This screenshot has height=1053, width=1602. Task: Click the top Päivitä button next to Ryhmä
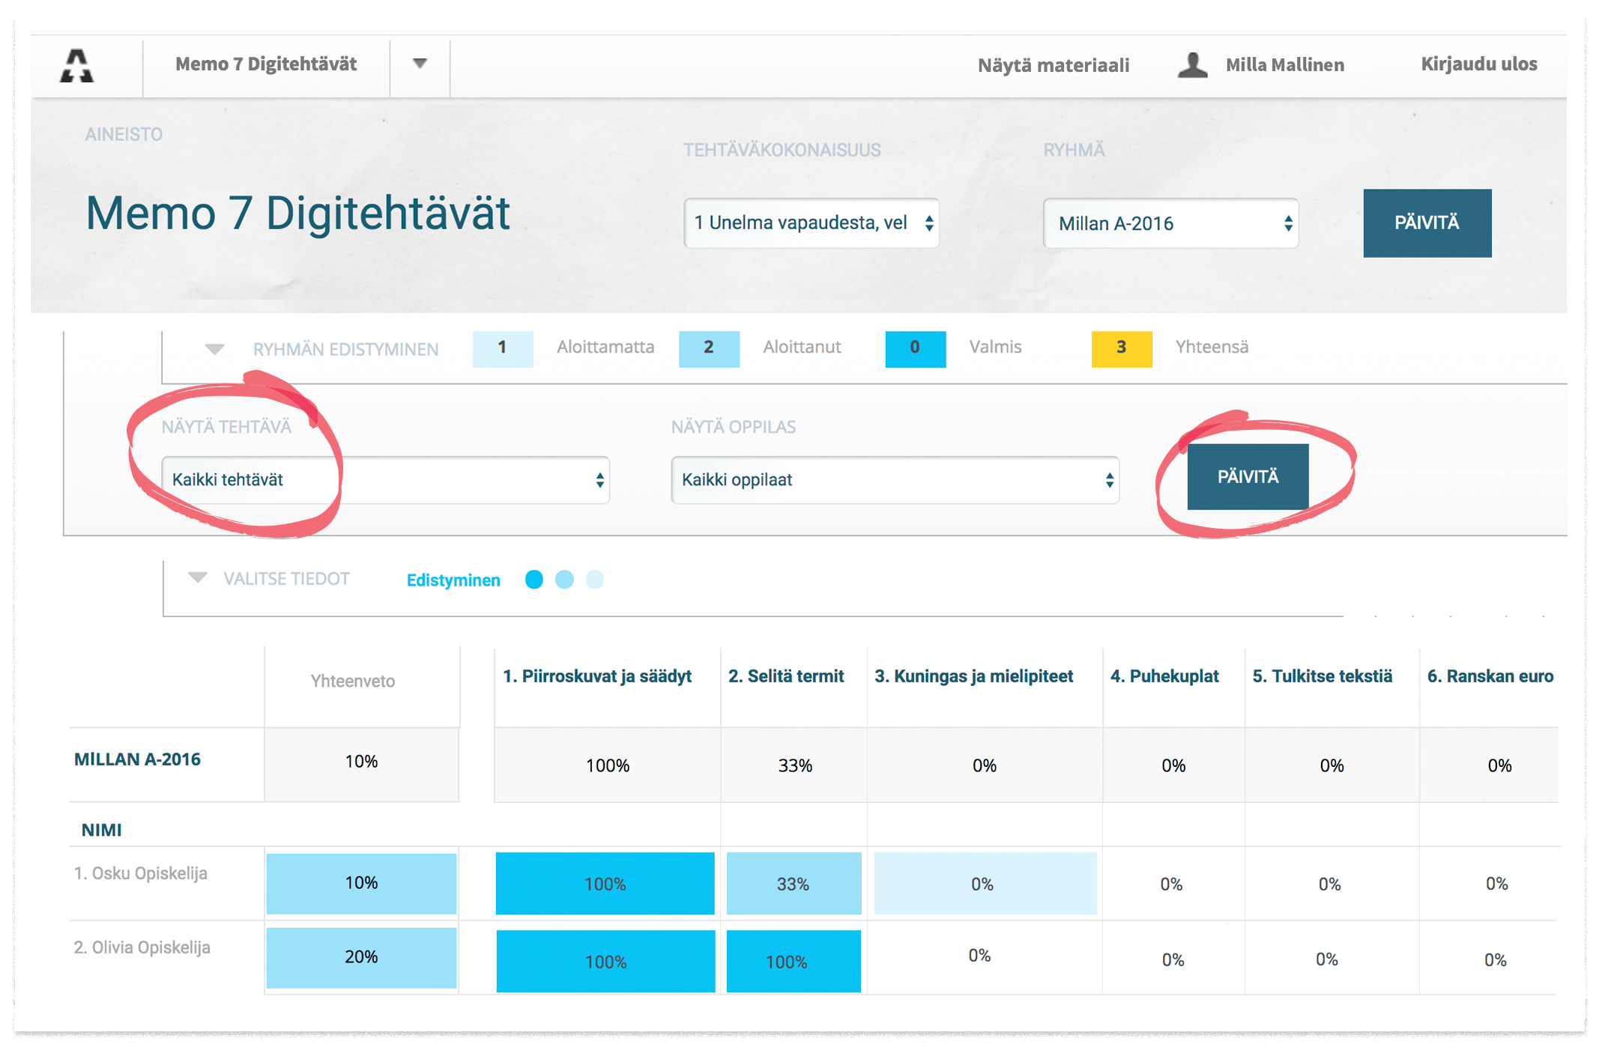pos(1427,223)
